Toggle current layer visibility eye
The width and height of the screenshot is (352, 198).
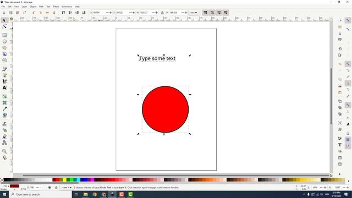coord(50,188)
